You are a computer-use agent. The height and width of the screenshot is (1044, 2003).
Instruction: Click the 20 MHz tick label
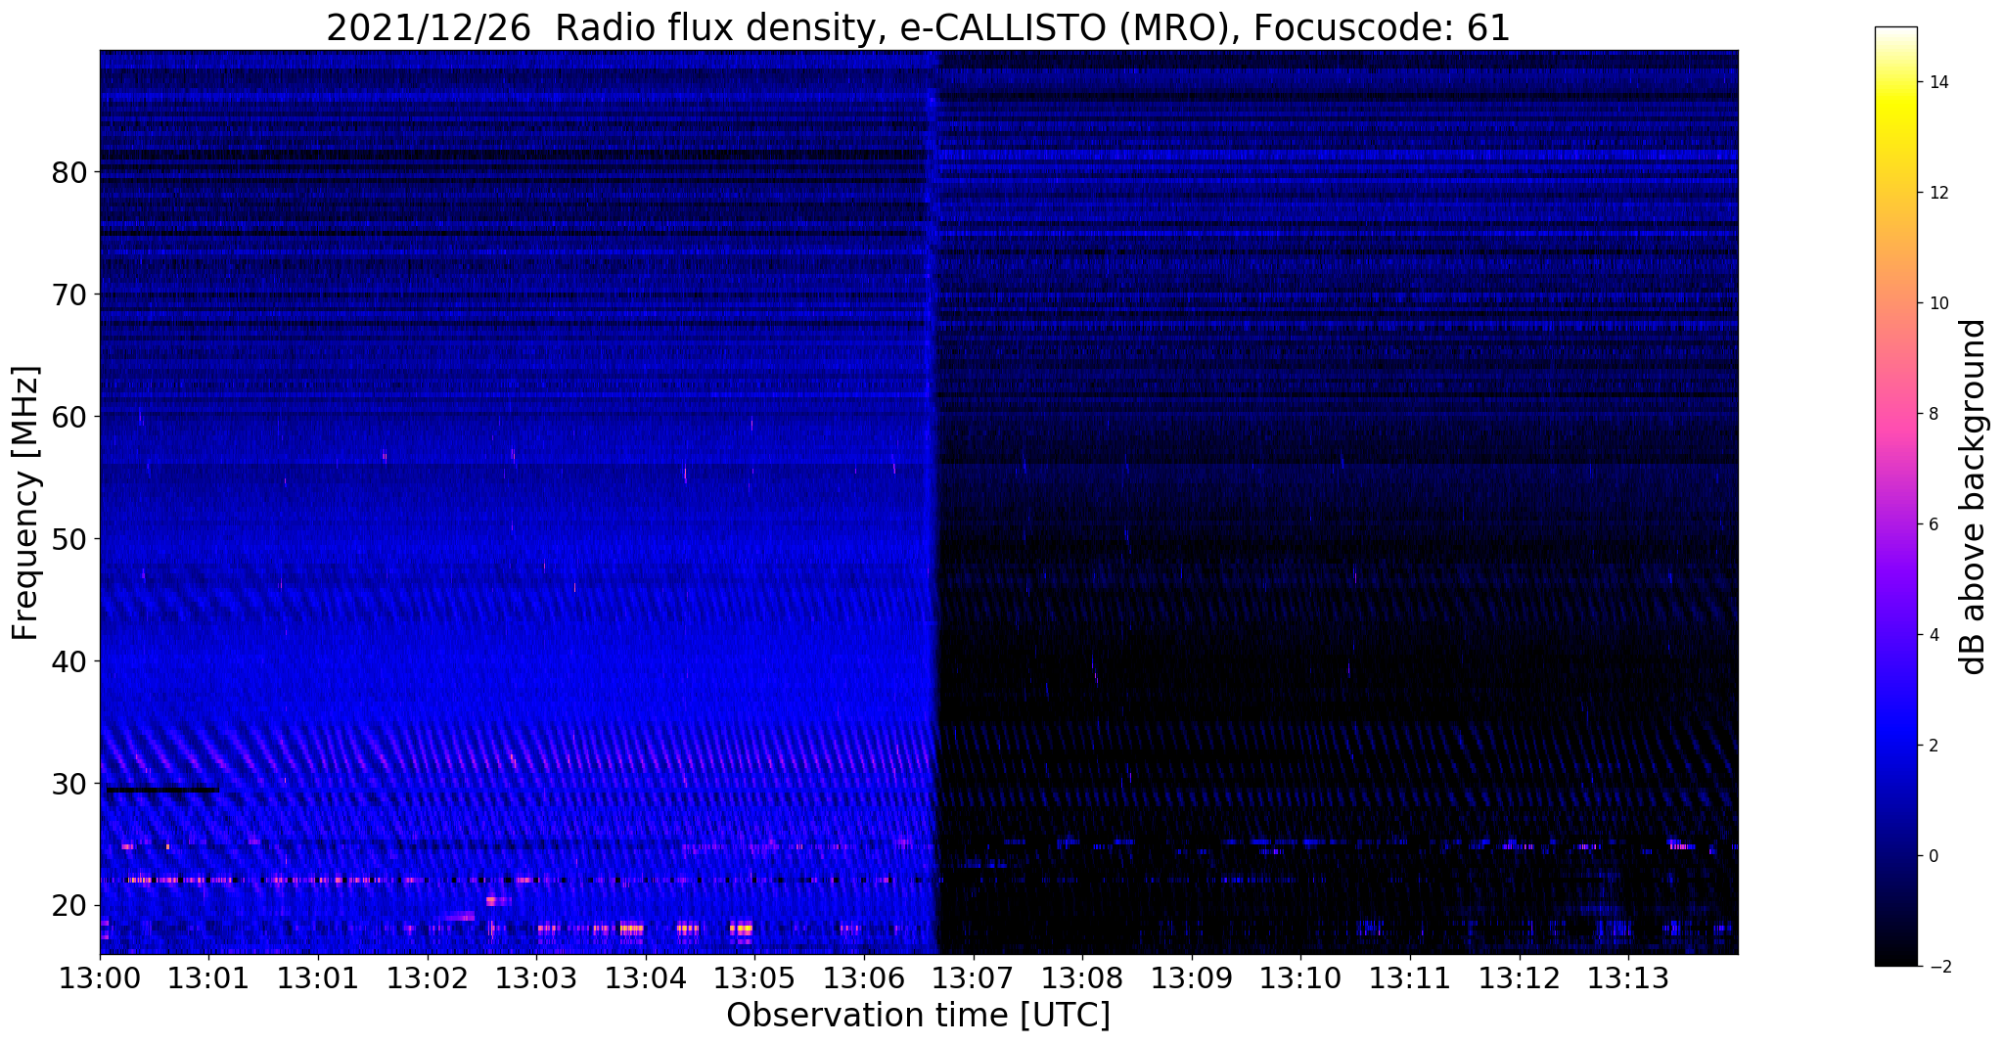[69, 906]
